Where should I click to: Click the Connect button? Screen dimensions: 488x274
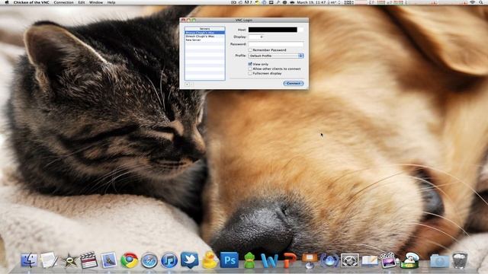coord(293,83)
